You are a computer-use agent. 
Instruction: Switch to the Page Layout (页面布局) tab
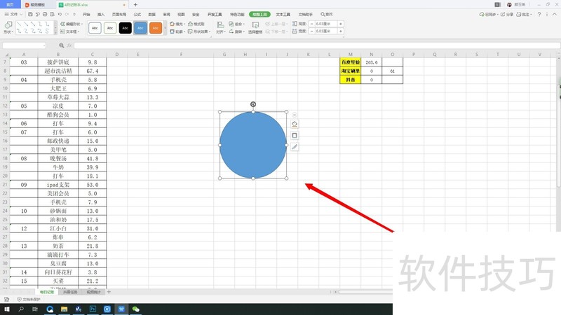119,14
